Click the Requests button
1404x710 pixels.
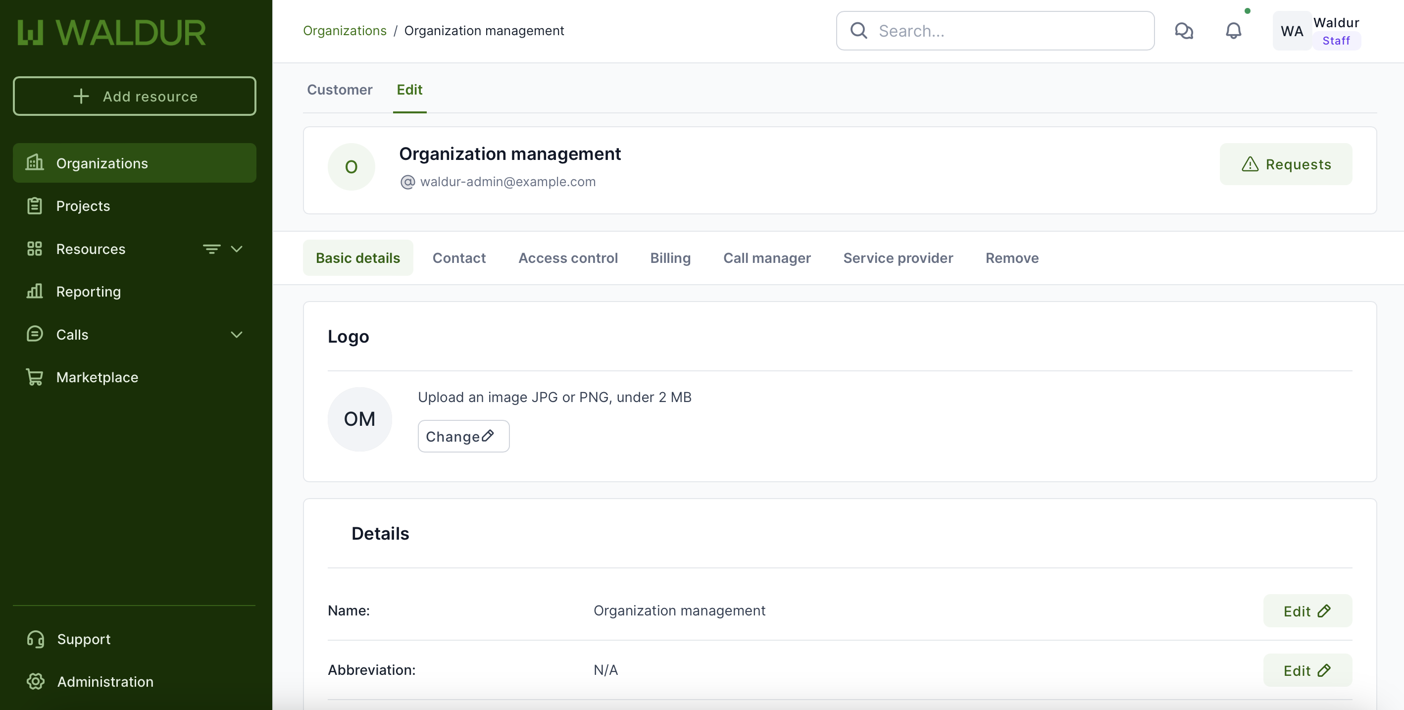coord(1286,164)
